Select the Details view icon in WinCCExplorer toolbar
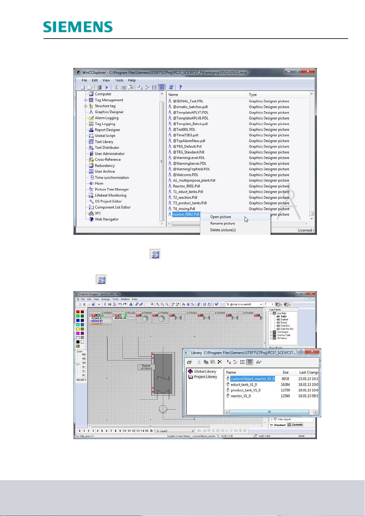Screen dimensions: 365x516 point(162,87)
